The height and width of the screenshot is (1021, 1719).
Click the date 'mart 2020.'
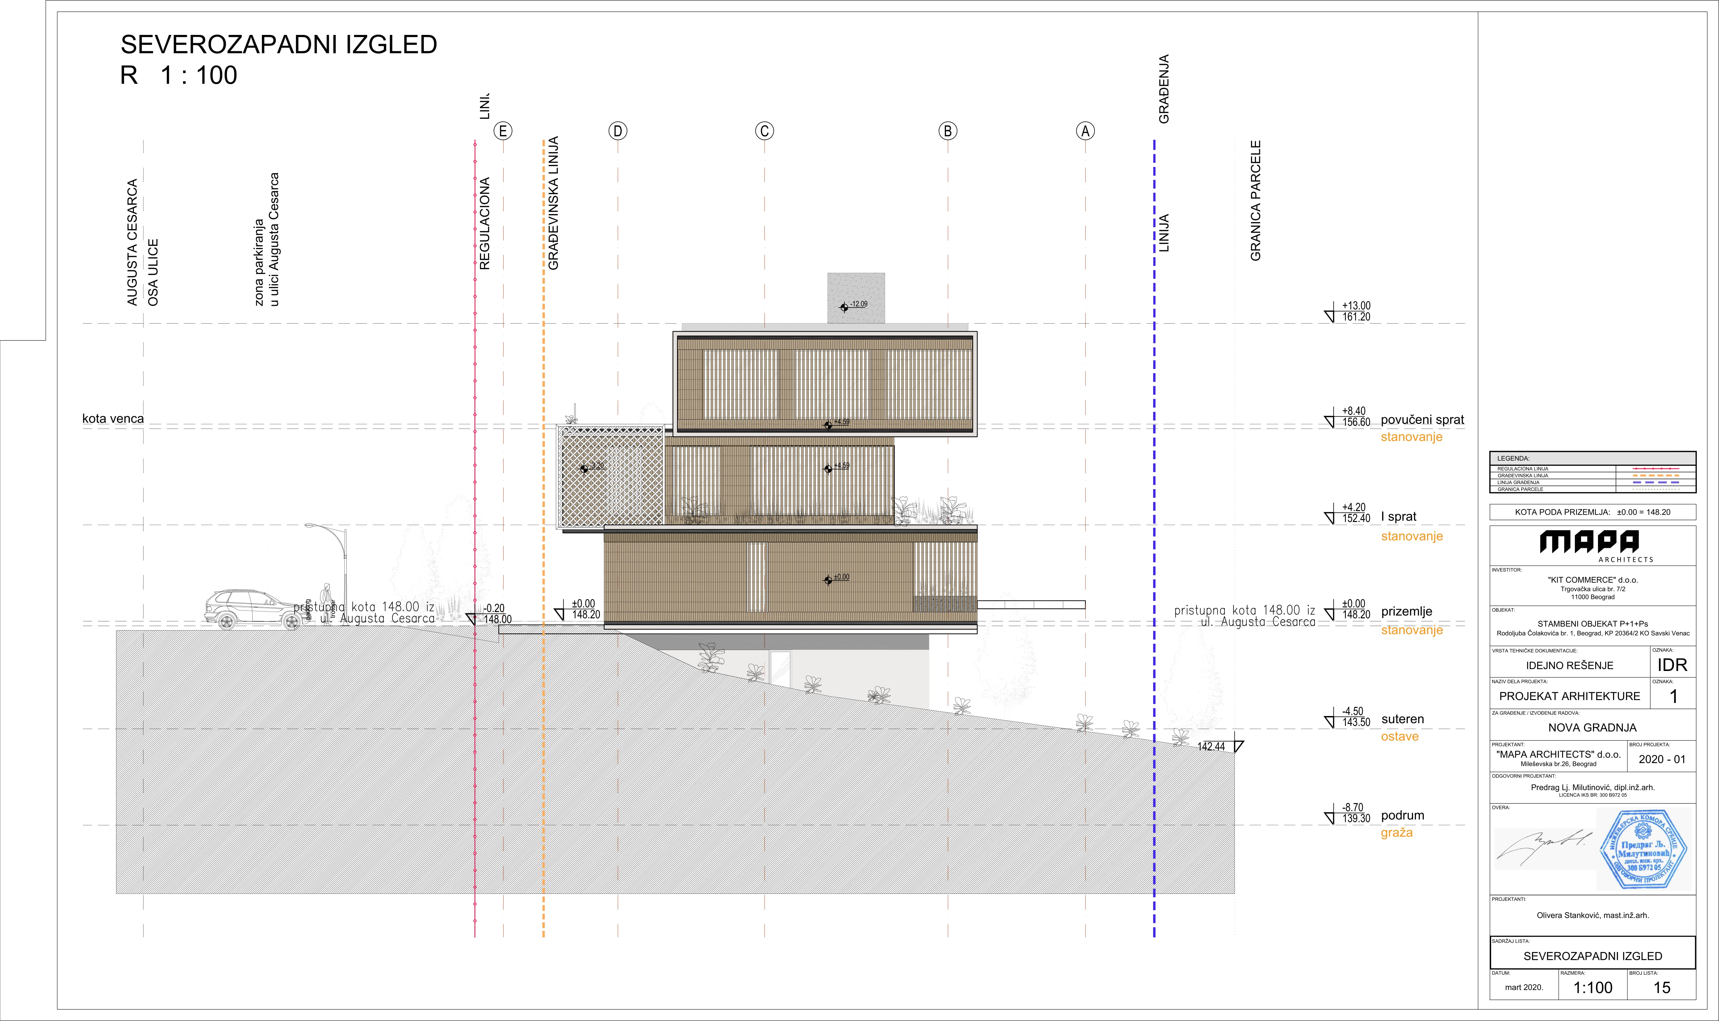(1524, 987)
